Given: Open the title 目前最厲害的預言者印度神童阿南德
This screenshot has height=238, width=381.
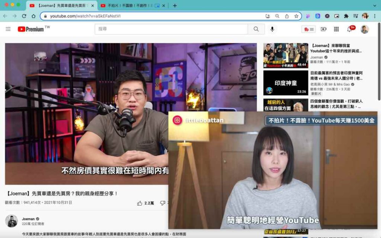Looking at the screenshot, I should [336, 76].
